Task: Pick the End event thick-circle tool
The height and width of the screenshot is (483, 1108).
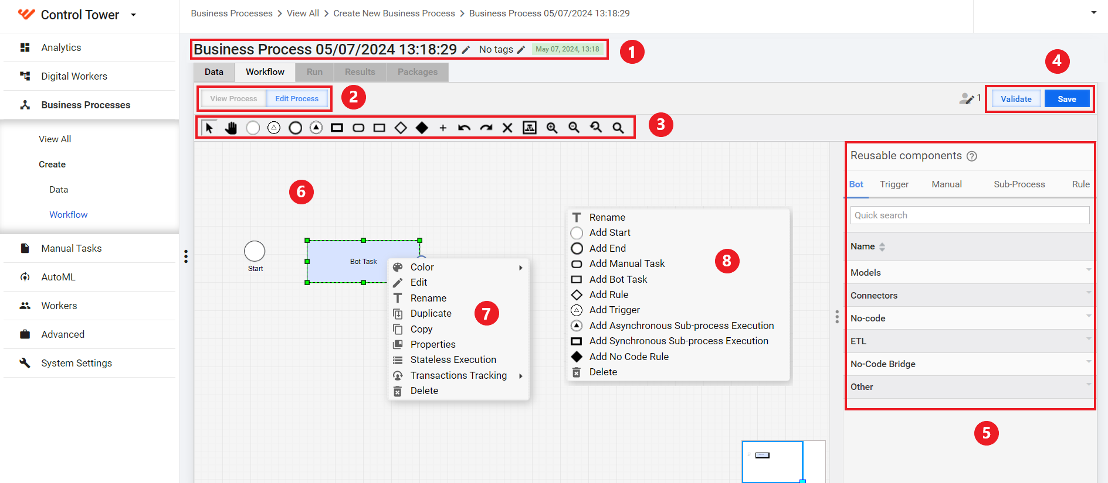Action: click(x=296, y=128)
